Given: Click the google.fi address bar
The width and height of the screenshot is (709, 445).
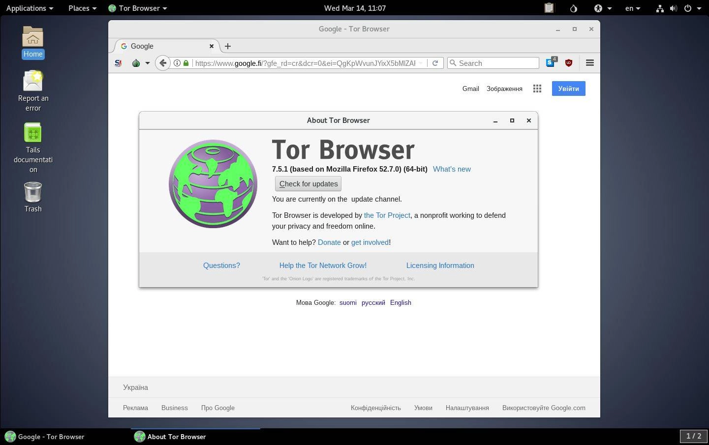Looking at the screenshot, I should [x=305, y=63].
